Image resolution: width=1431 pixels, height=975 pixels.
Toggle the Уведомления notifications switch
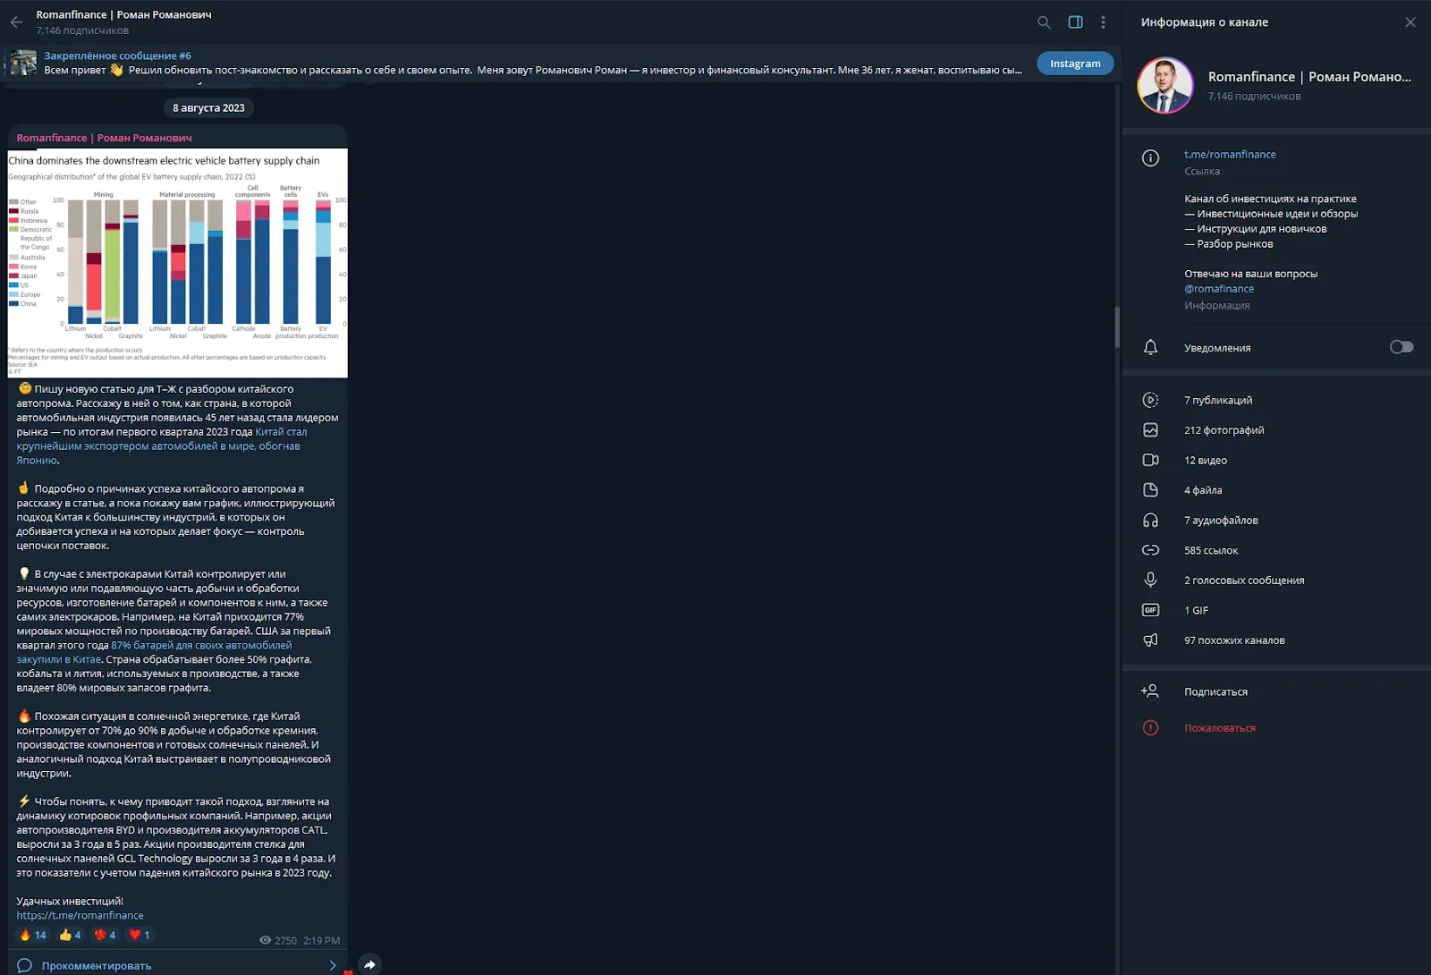(1401, 347)
